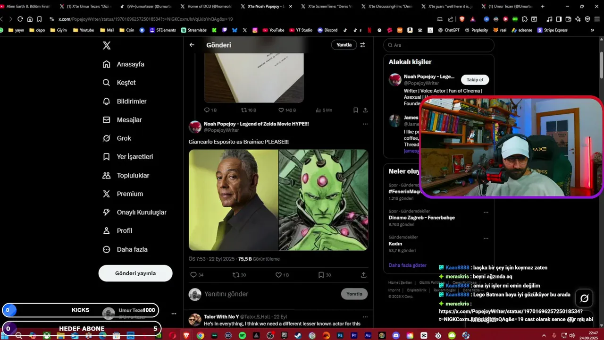Screen dimensions: 604x340
Task: Click the reply icon with 34 count
Action: coord(197,275)
